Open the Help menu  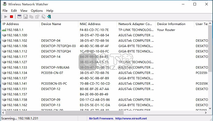click(x=50, y=11)
